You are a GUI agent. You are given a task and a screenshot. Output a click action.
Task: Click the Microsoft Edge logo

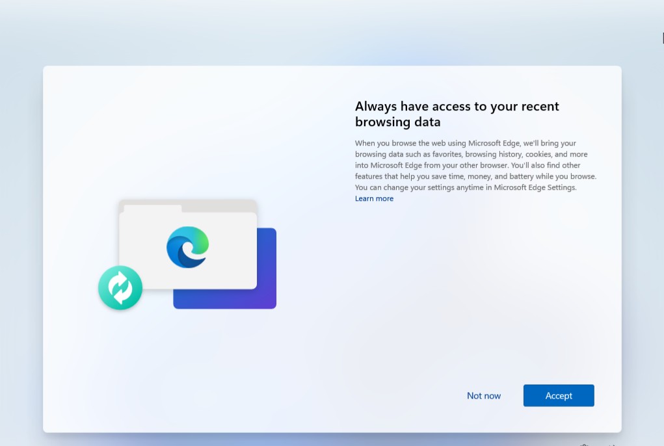(x=187, y=247)
